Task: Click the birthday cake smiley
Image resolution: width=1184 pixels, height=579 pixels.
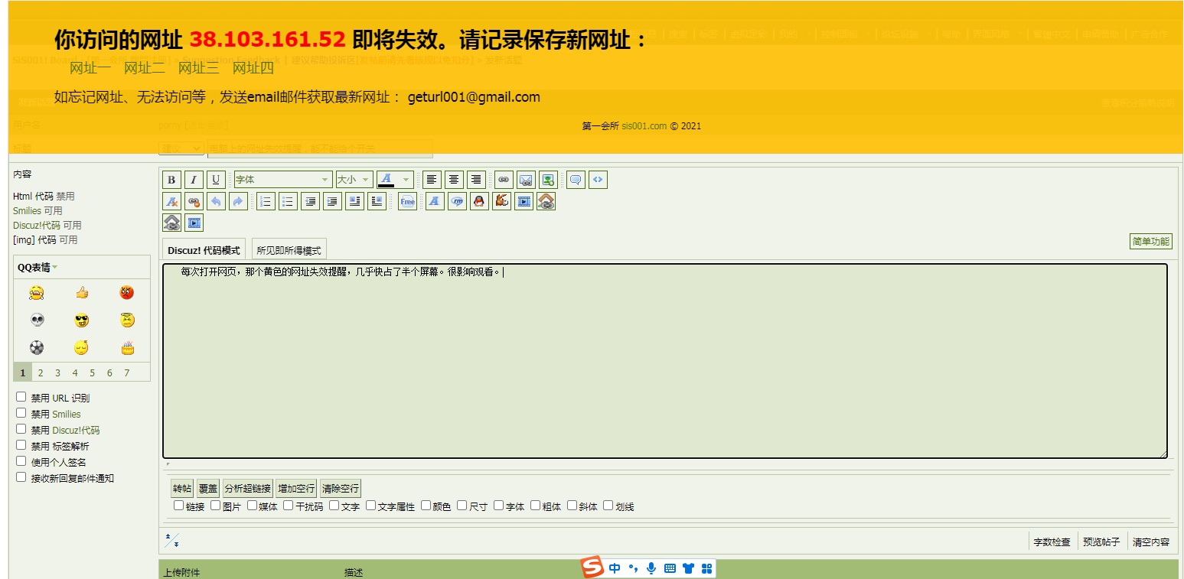Action: (127, 348)
